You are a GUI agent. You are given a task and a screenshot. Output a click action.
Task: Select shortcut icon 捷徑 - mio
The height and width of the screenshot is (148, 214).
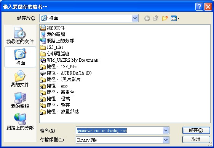click(43, 86)
